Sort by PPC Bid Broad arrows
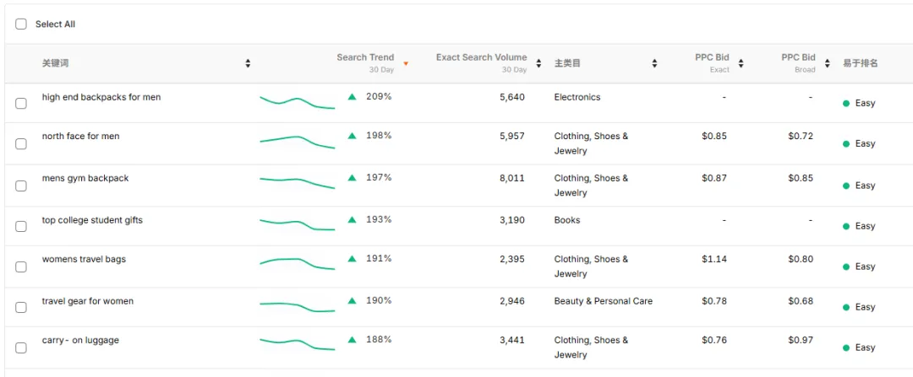 click(x=827, y=63)
